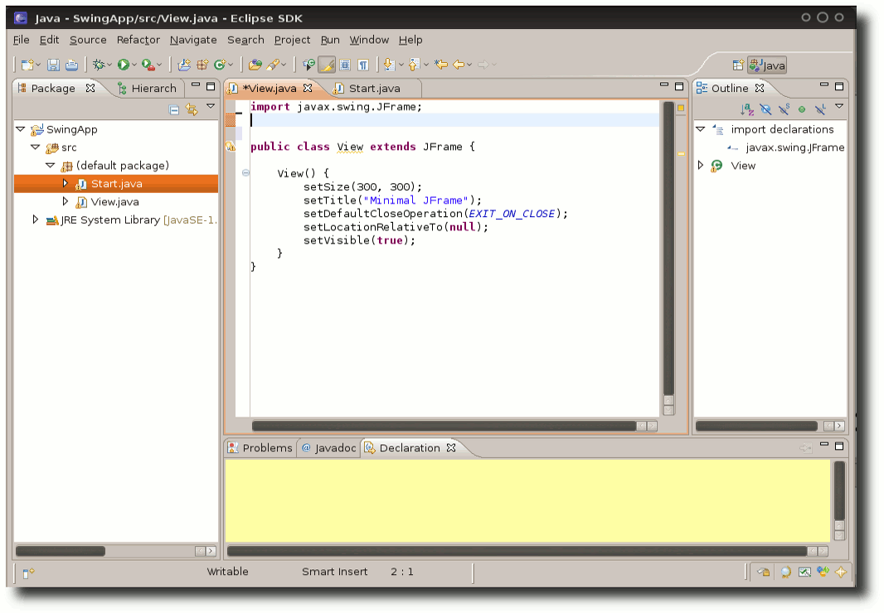Open the Navigate menu
This screenshot has height=613, width=884.
point(193,40)
